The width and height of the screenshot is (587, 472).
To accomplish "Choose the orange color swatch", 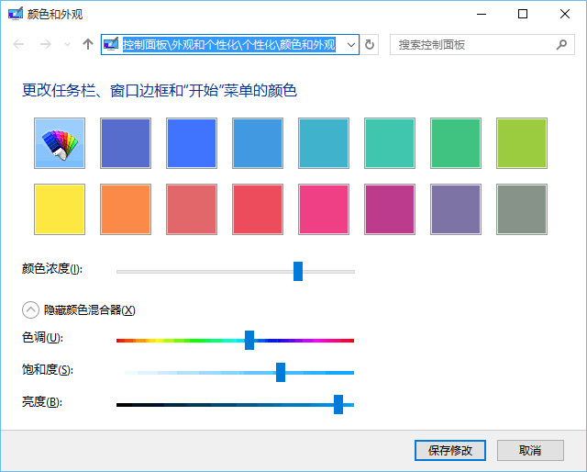I will pyautogui.click(x=126, y=209).
